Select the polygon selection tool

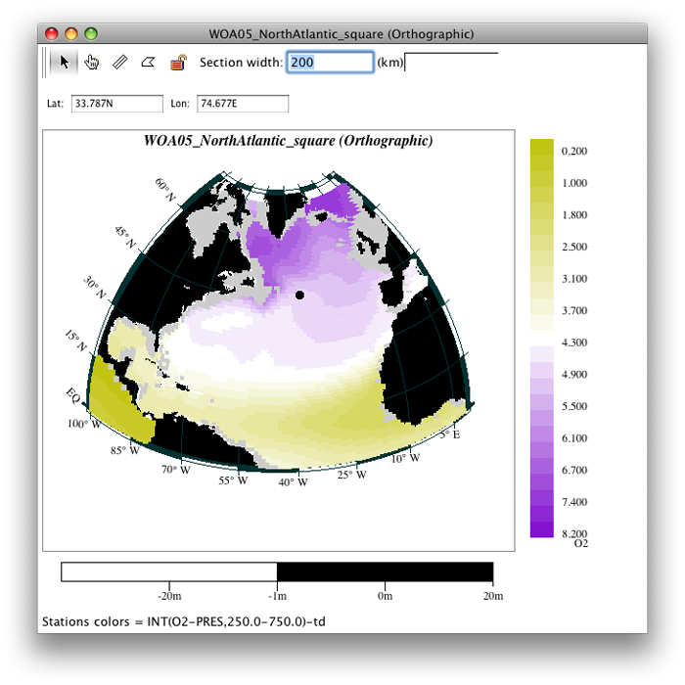[148, 63]
